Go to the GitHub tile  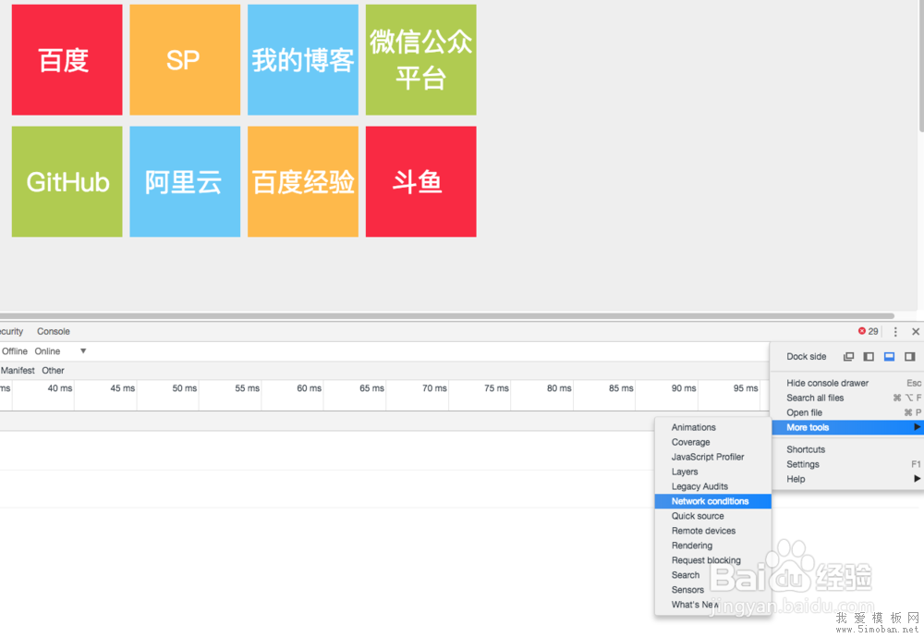tap(67, 181)
